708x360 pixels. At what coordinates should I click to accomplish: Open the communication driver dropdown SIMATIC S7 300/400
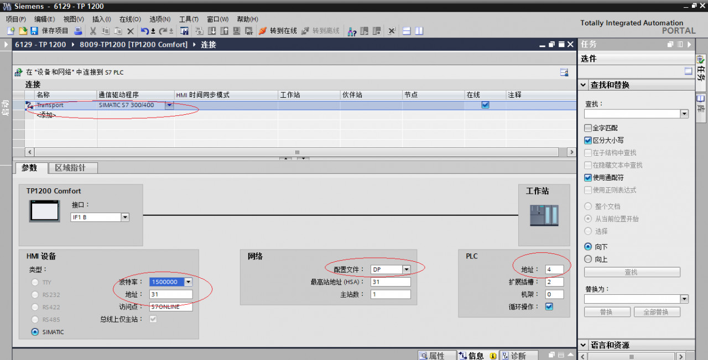point(169,105)
